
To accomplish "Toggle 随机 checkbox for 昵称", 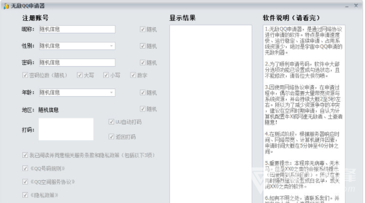I will (143, 29).
